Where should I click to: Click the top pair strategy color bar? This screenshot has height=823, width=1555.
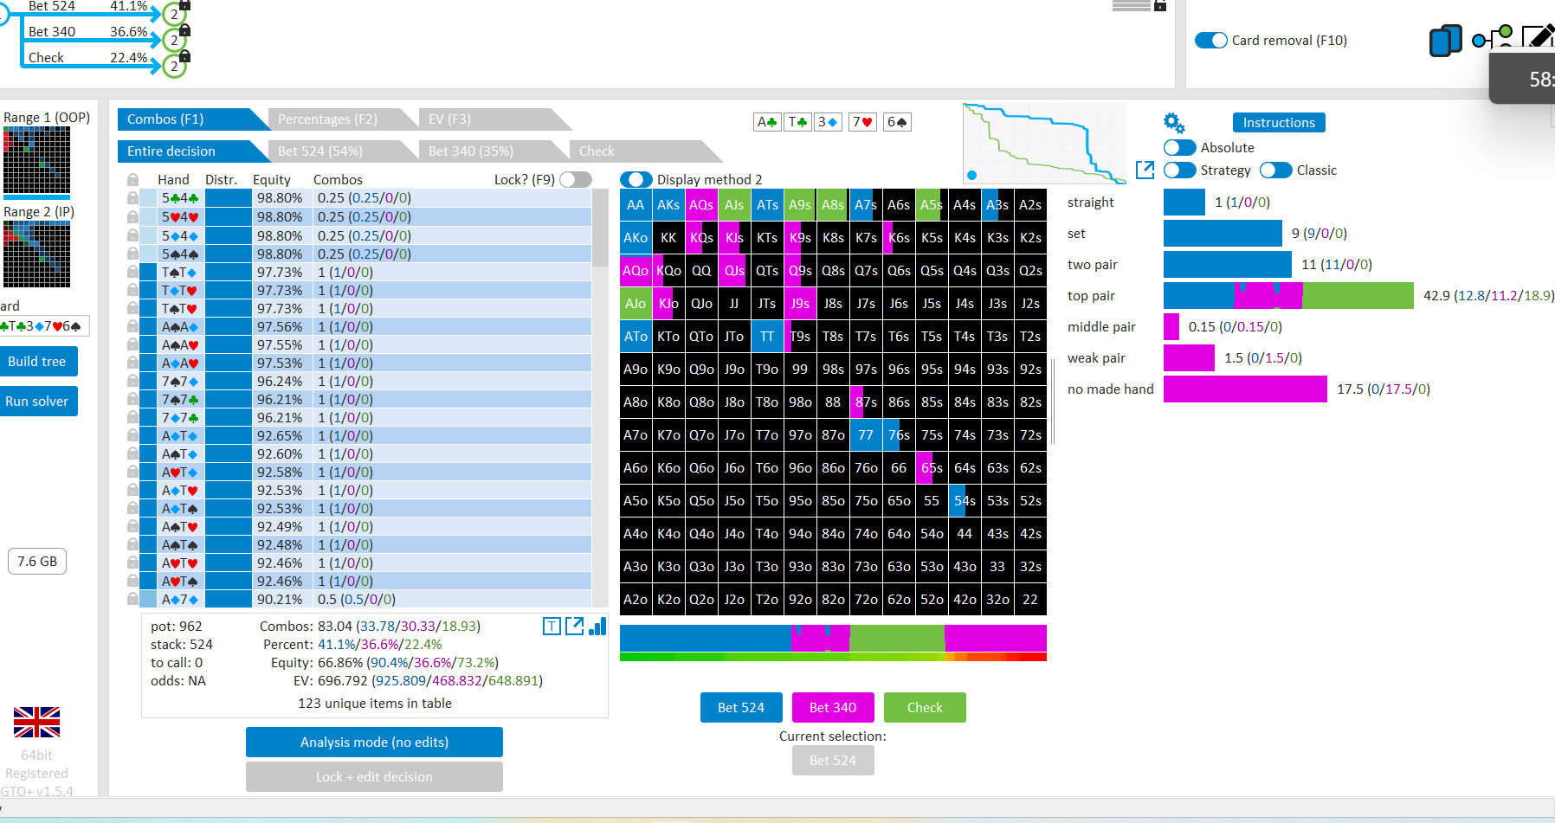(x=1288, y=296)
